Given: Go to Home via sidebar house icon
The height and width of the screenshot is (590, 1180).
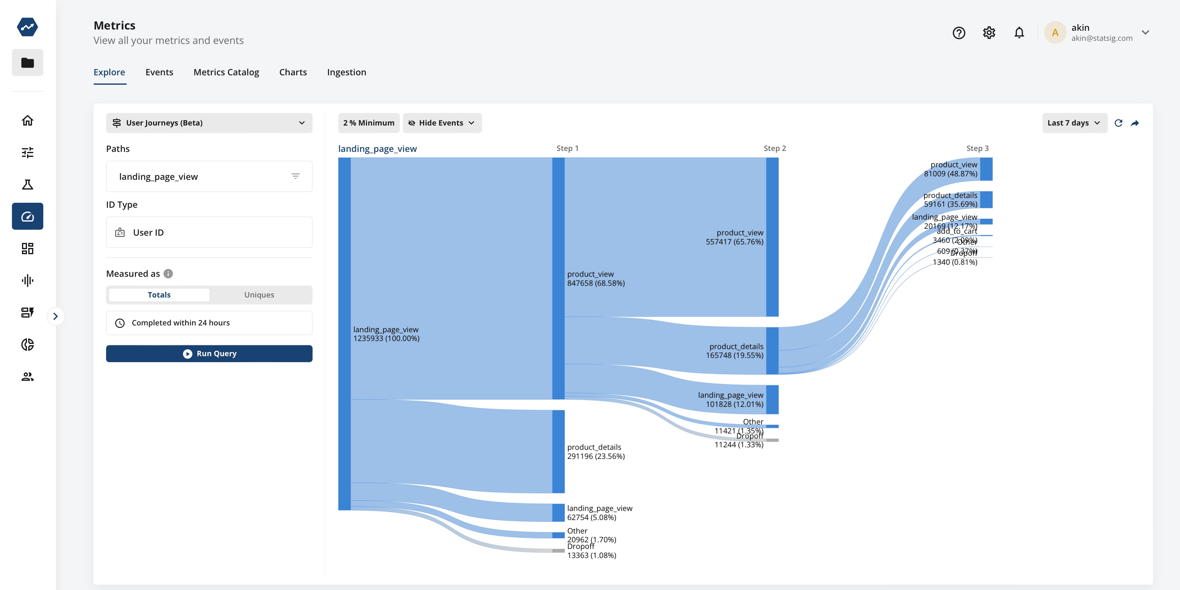Looking at the screenshot, I should coord(28,121).
